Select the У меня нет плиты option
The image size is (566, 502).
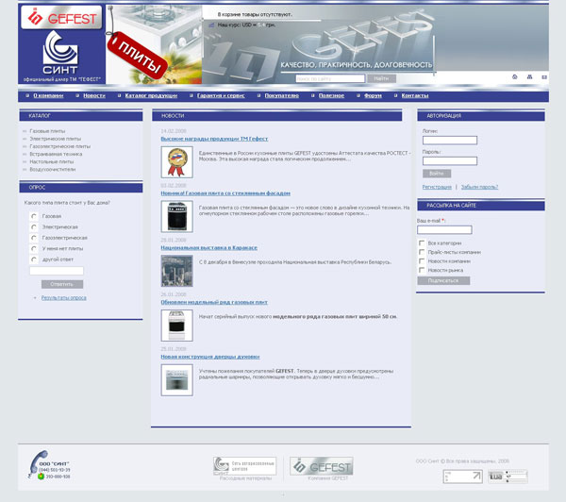[34, 249]
